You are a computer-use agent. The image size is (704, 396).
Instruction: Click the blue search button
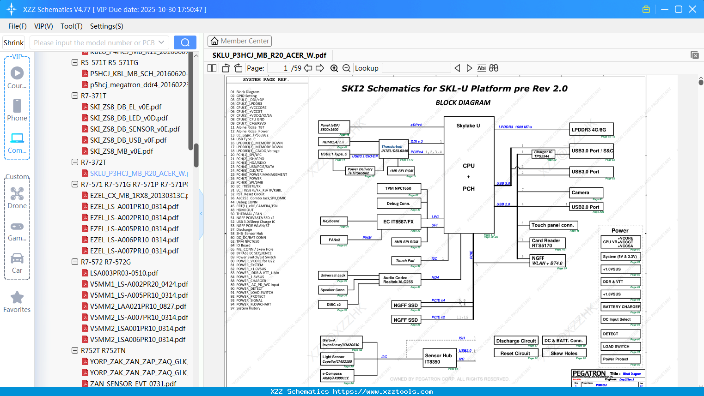tap(185, 42)
